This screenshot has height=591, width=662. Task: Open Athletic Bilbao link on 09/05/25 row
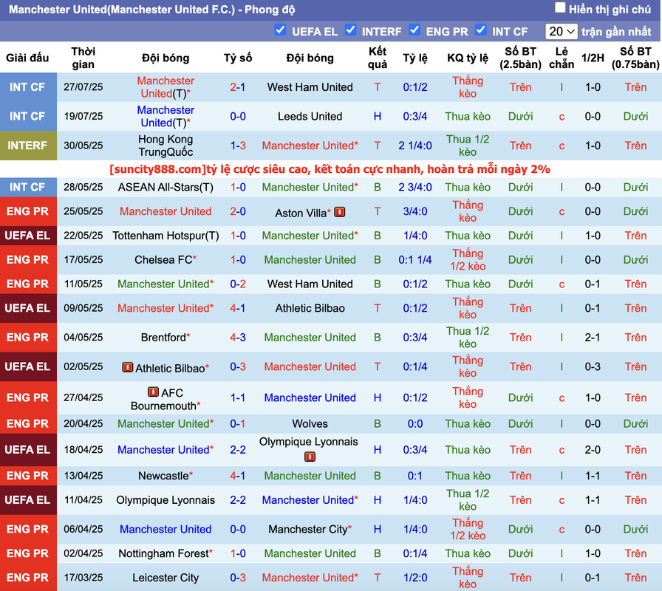[310, 308]
